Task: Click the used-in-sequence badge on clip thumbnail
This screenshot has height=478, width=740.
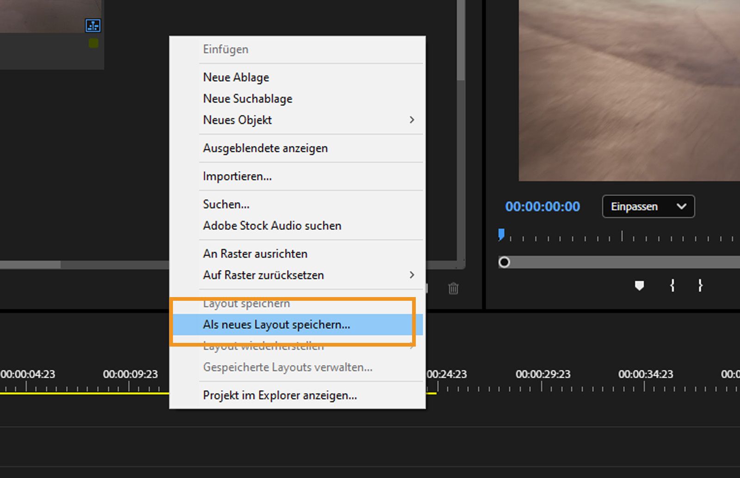Action: (92, 26)
